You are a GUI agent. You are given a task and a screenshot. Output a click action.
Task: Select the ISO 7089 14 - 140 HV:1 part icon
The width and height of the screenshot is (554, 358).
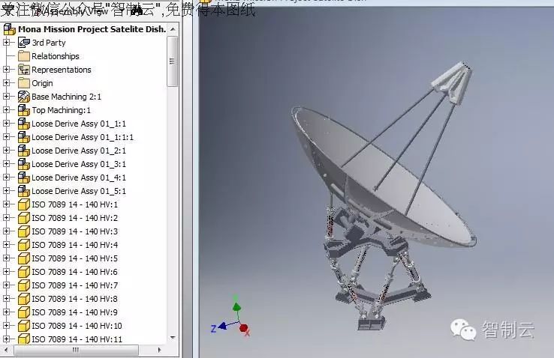[x=24, y=204]
